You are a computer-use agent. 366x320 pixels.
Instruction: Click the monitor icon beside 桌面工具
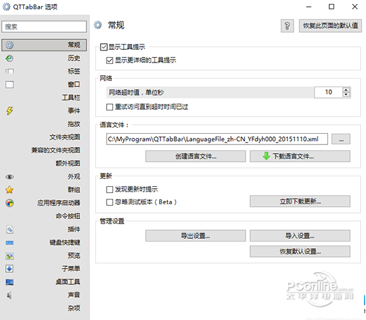pyautogui.click(x=9, y=282)
